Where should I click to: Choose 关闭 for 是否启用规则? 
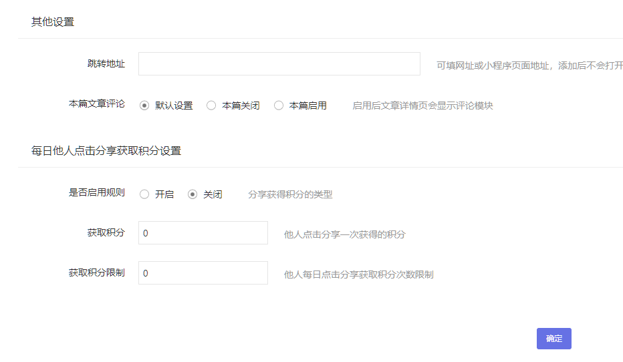[193, 194]
